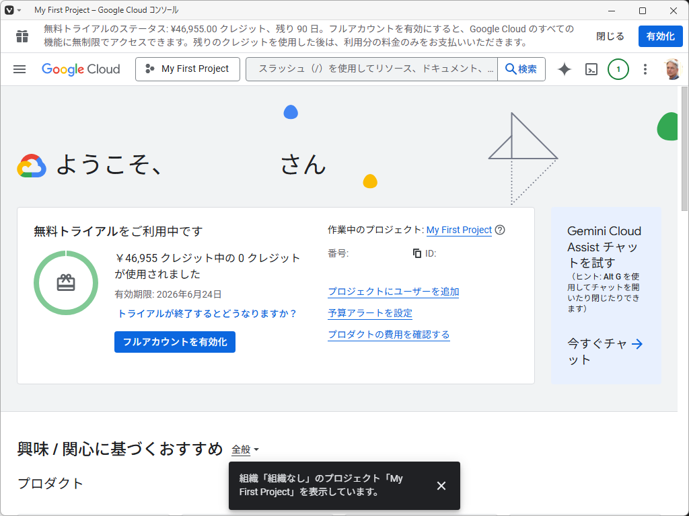
Task: Click フルアカウントを有効化 button
Action: 174,342
